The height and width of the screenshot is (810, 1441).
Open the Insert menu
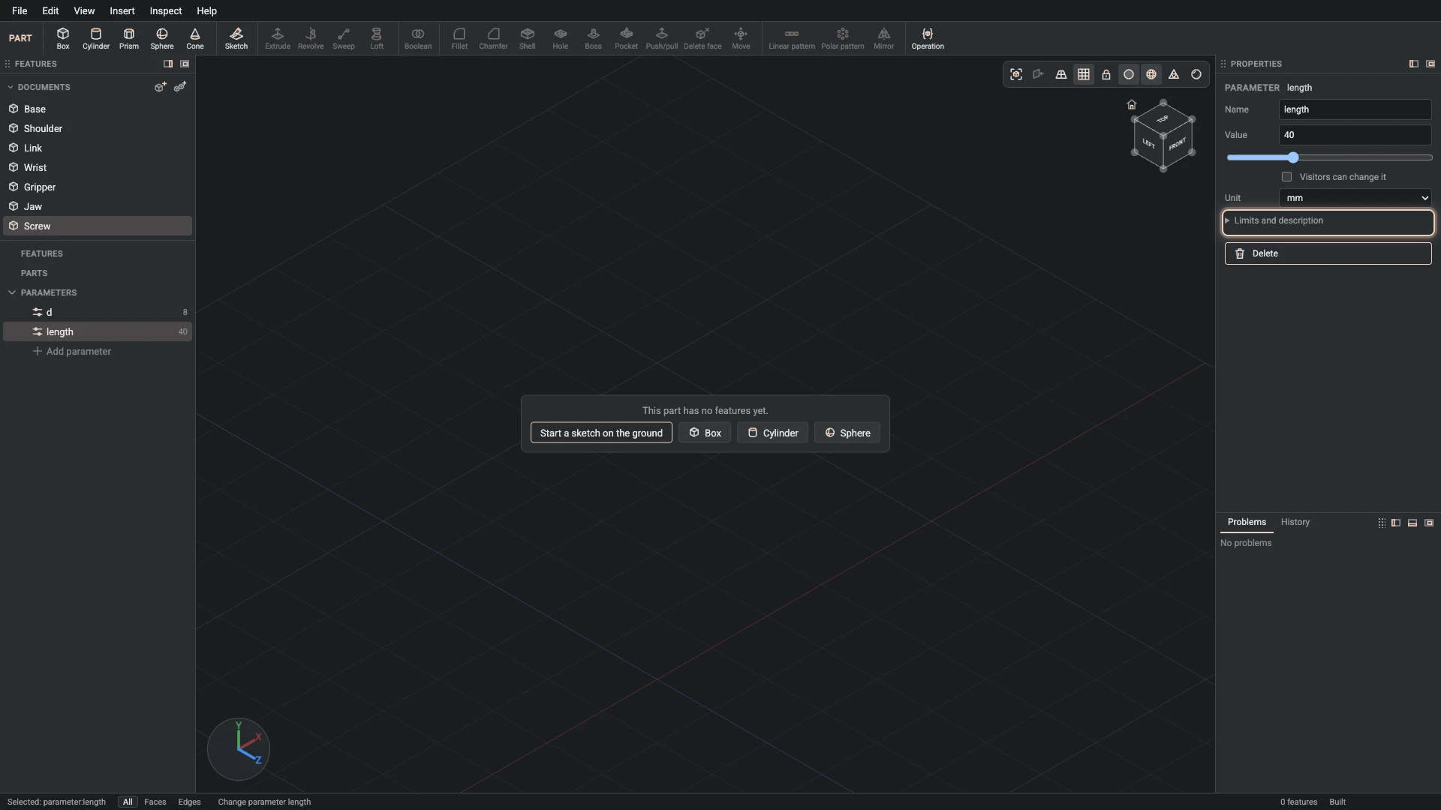(x=122, y=10)
